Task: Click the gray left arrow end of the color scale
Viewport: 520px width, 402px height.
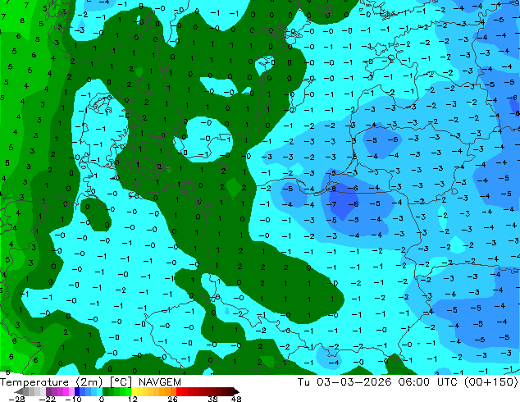Action: [x=18, y=391]
